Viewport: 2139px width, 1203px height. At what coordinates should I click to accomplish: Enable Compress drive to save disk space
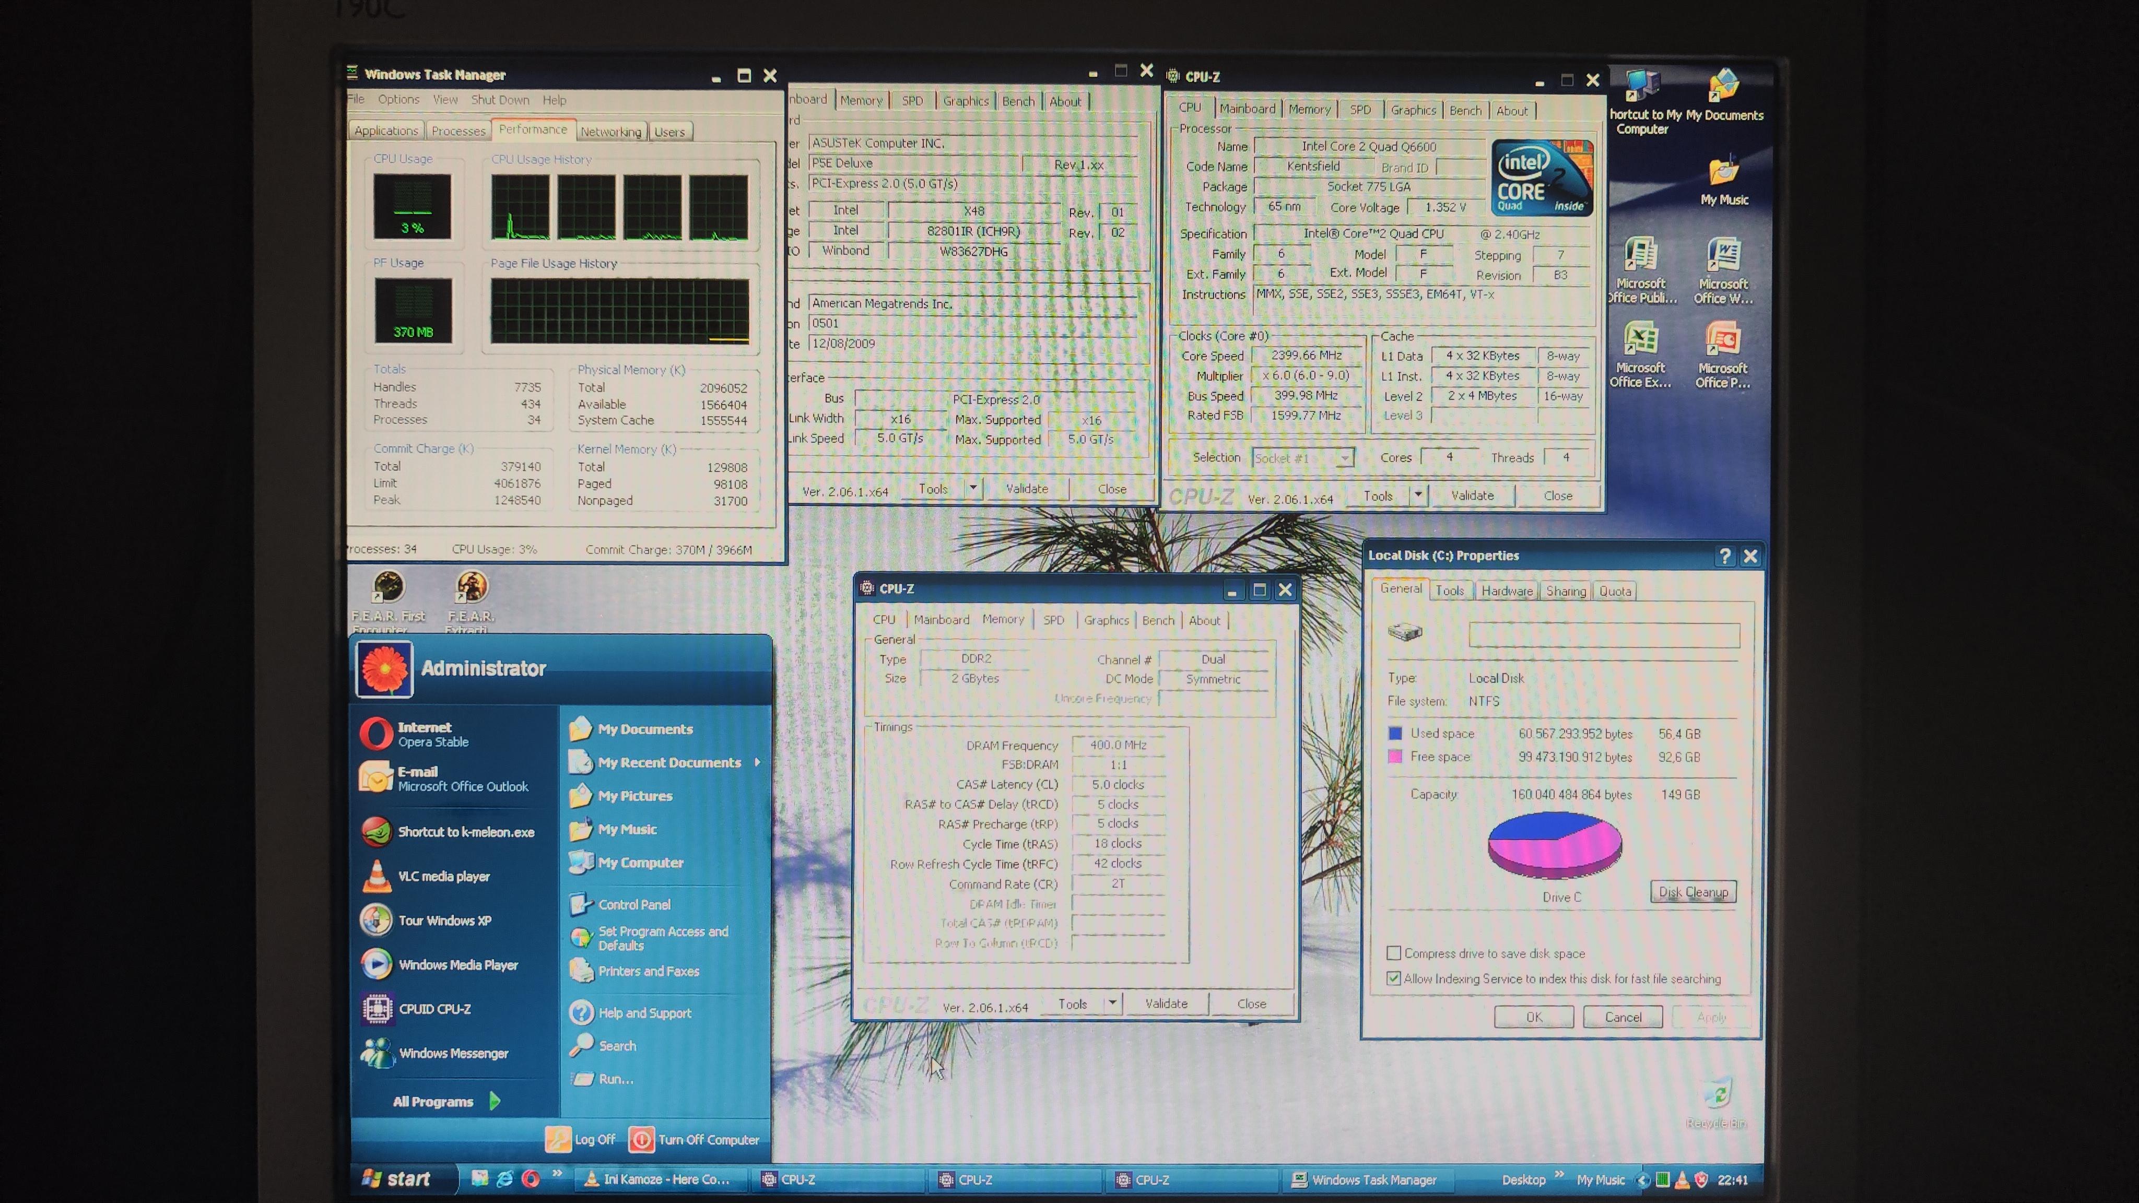tap(1394, 953)
